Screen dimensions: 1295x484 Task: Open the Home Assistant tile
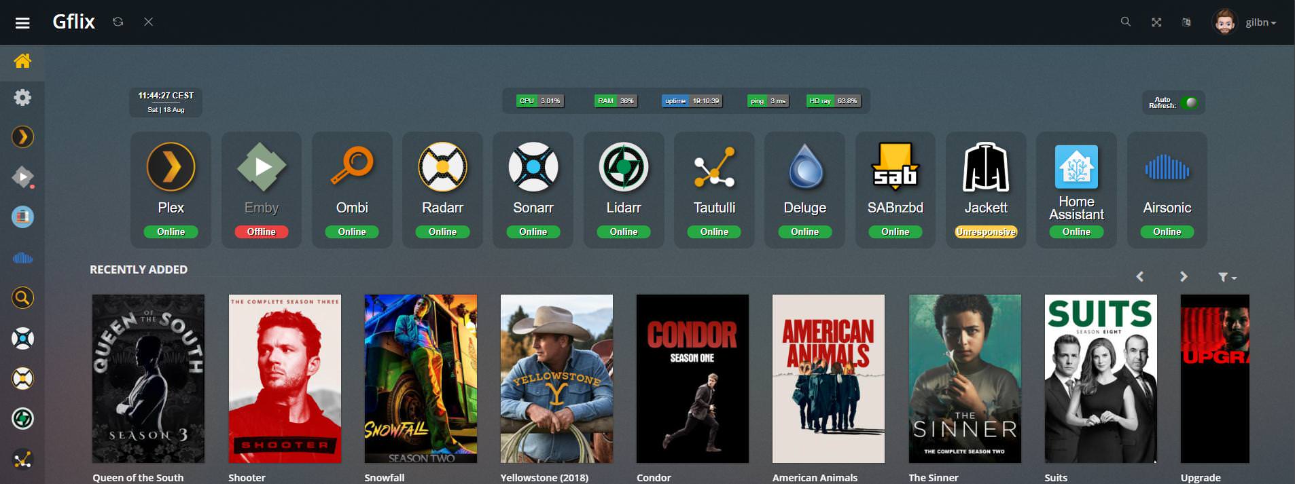click(1076, 167)
